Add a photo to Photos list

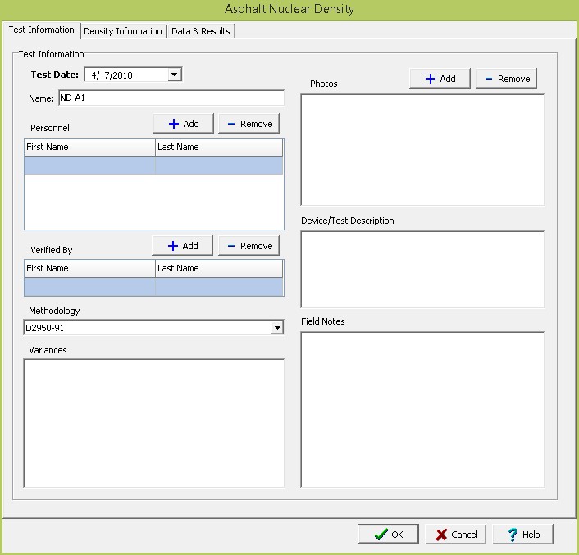440,79
